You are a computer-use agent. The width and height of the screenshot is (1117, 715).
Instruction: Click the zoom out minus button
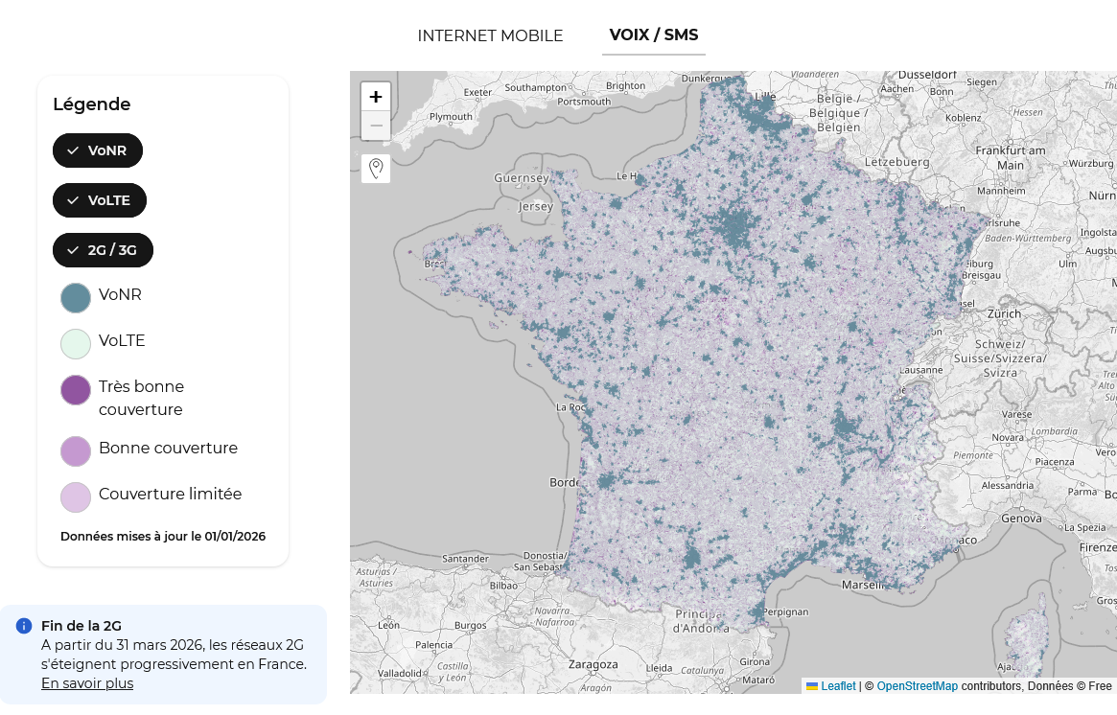click(376, 126)
